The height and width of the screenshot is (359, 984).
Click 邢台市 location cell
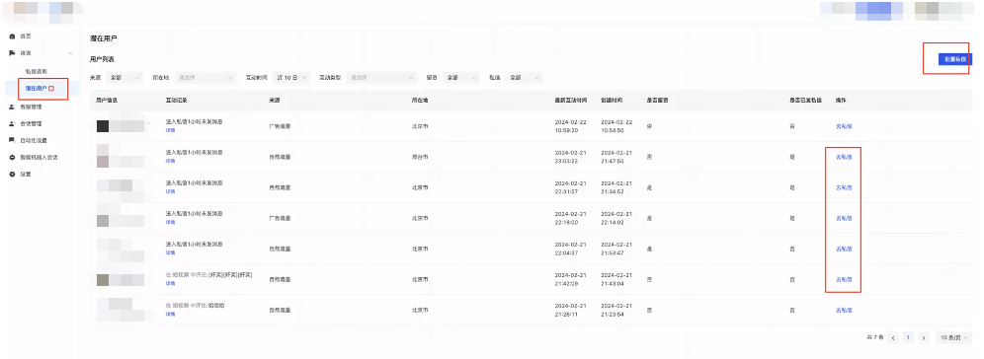point(419,157)
